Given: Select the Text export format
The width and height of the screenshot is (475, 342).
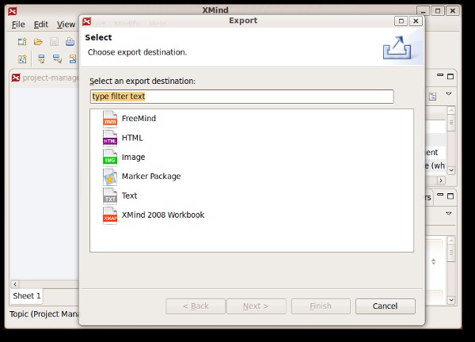Looking at the screenshot, I should point(120,196).
